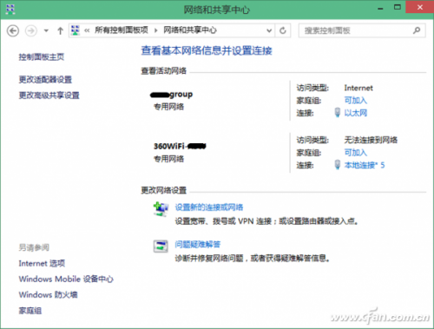Image resolution: width=434 pixels, height=329 pixels.
Task: Click the Internet access type value
Action: 358,88
